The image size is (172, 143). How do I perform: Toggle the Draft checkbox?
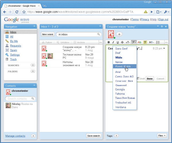[x=138, y=78]
